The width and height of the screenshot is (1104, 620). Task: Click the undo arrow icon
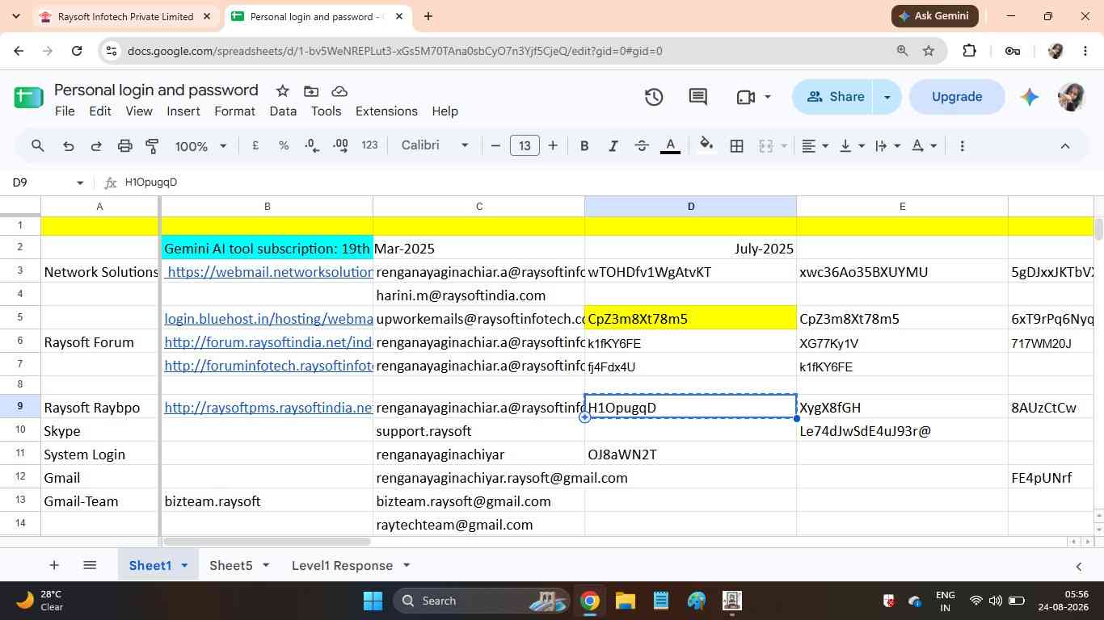[x=69, y=146]
